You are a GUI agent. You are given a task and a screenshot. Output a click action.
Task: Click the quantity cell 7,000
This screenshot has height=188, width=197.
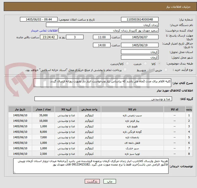(x=43, y=137)
